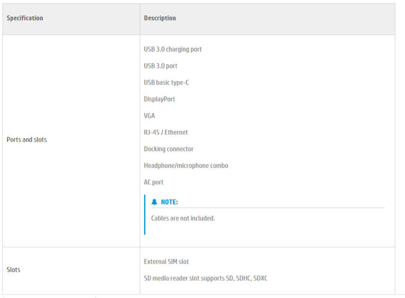Select RJ-45 / Ethernet text
Screen dimensions: 405x298
click(166, 132)
